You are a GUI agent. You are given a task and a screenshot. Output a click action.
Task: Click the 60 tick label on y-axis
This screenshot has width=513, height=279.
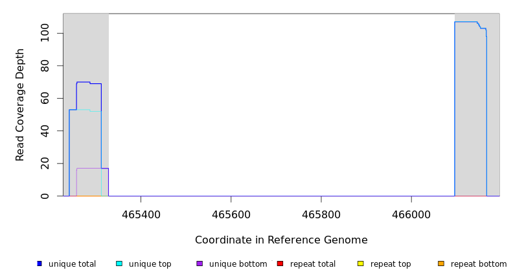click(x=45, y=98)
